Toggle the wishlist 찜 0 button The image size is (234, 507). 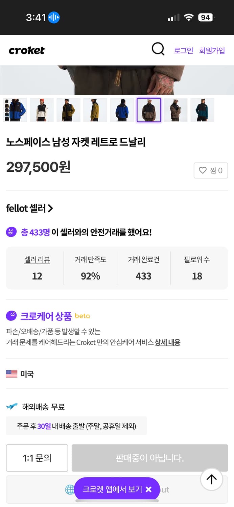(x=211, y=170)
